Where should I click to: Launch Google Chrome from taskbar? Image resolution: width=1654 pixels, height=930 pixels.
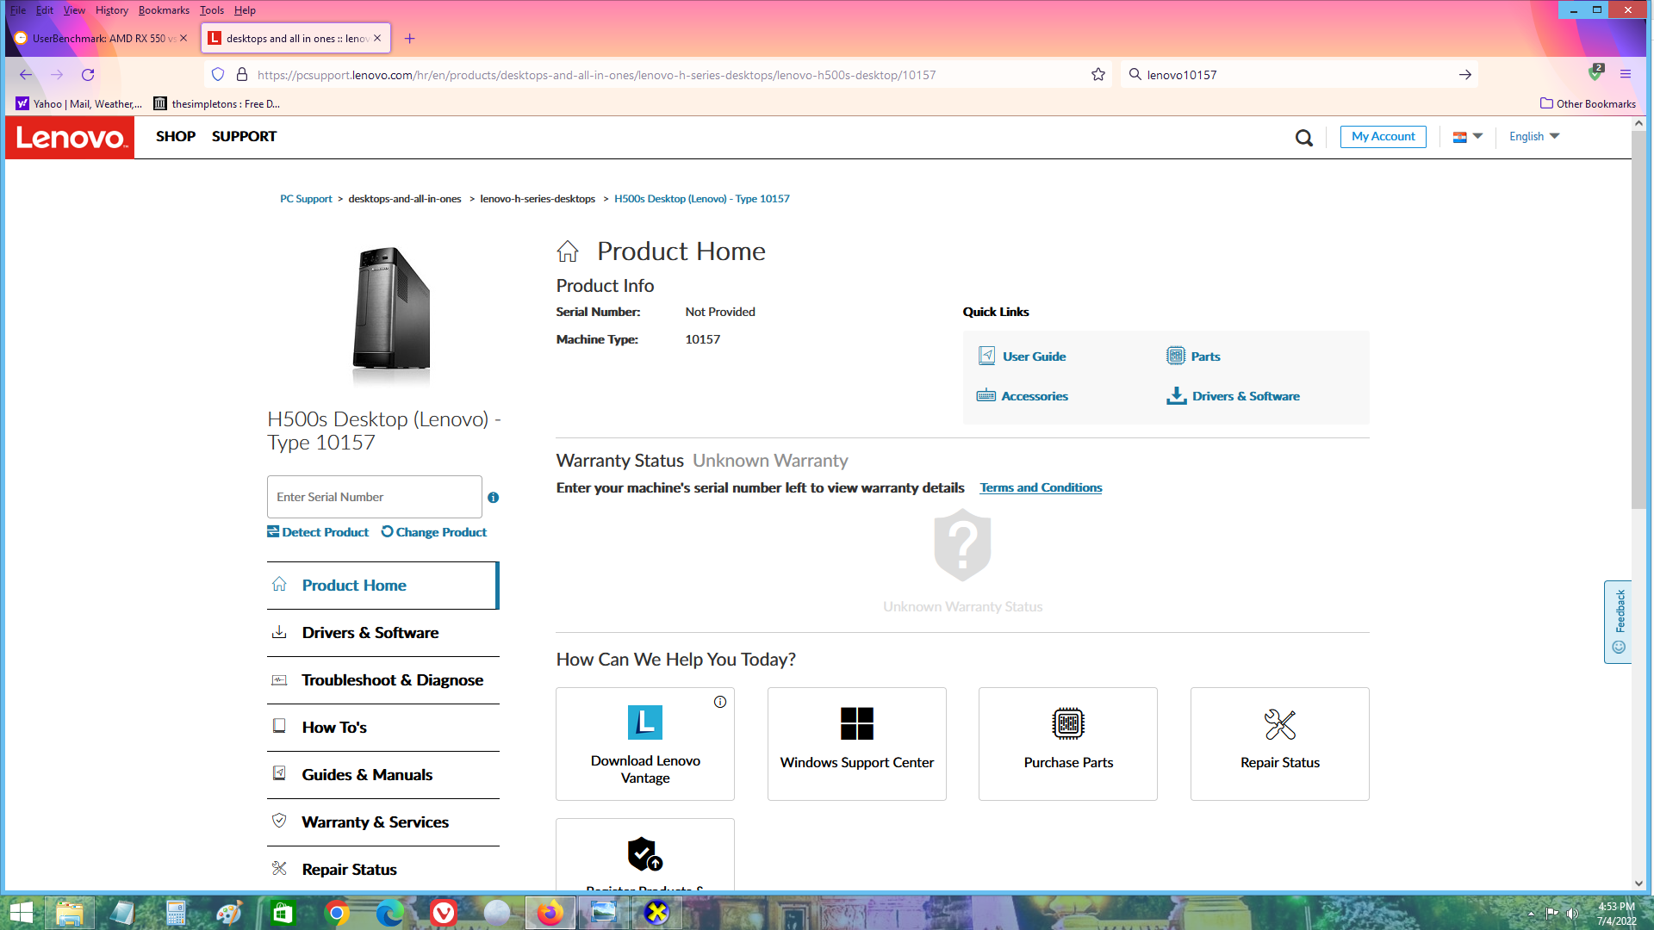pyautogui.click(x=337, y=913)
